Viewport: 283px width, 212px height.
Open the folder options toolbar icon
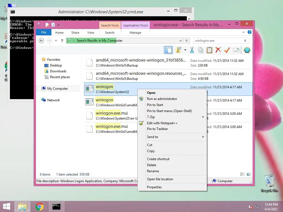coord(179,50)
